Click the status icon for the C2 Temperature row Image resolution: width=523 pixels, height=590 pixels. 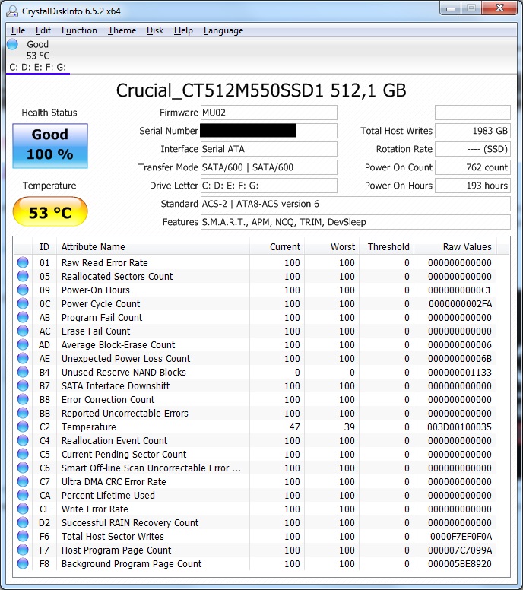23,427
